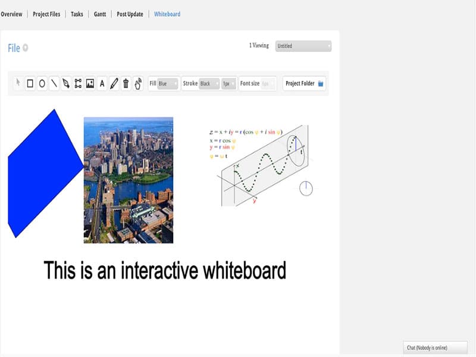Open the Overview tab
Image resolution: width=476 pixels, height=357 pixels.
[x=11, y=14]
